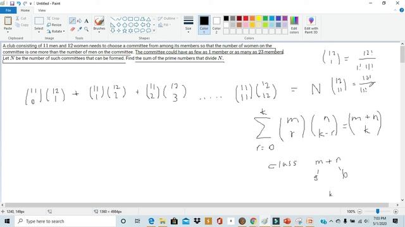Screen dimensions: 405x227
Task: Select the Eraser tool
Action: click(x=72, y=29)
